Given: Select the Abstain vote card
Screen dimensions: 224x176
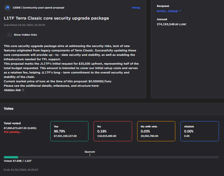Looking at the screenshot, I should 200,131.
